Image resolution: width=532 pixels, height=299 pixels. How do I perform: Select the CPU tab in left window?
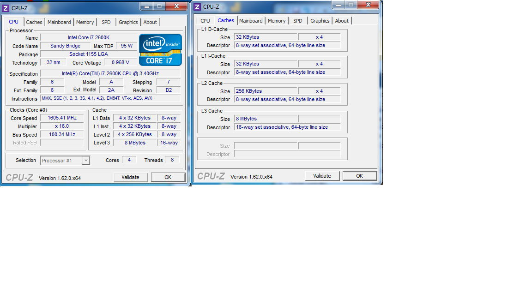pyautogui.click(x=13, y=22)
